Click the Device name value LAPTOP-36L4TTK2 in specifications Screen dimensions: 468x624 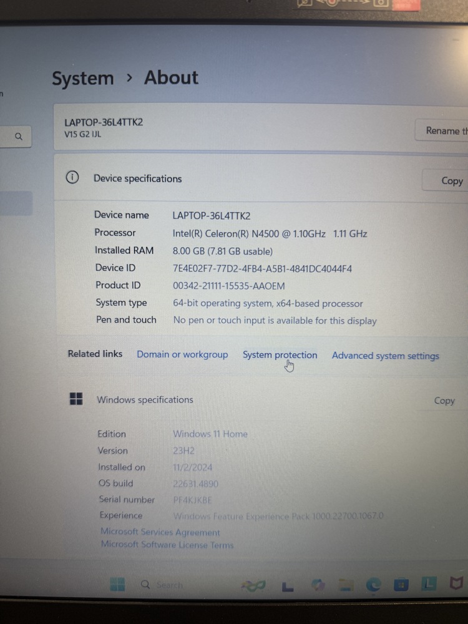pyautogui.click(x=212, y=216)
